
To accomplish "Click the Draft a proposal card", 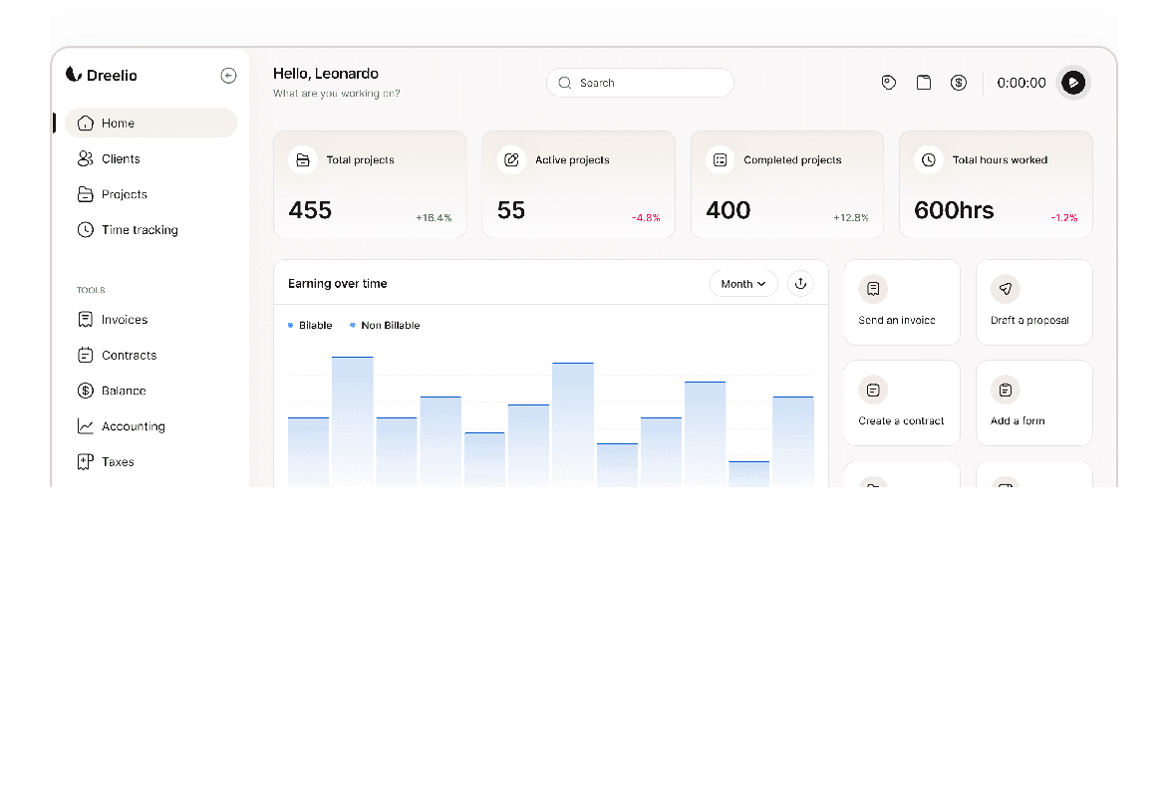I will point(1033,303).
